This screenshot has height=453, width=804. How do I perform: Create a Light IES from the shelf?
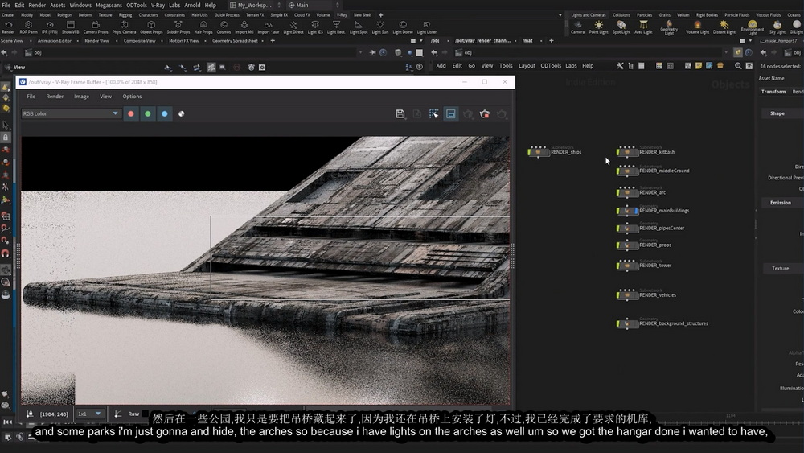[315, 27]
